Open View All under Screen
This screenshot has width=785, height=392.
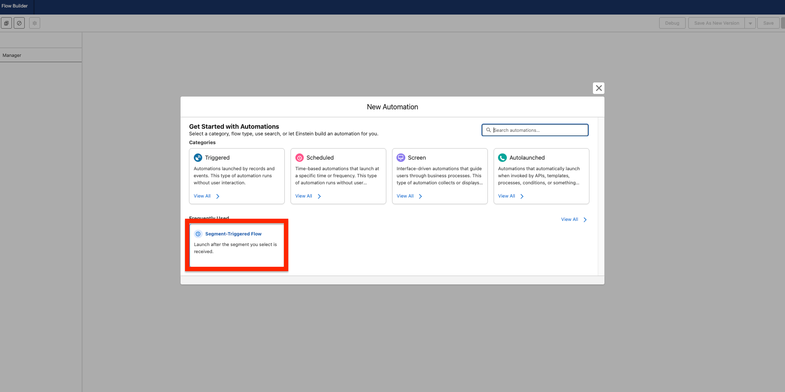click(x=405, y=196)
